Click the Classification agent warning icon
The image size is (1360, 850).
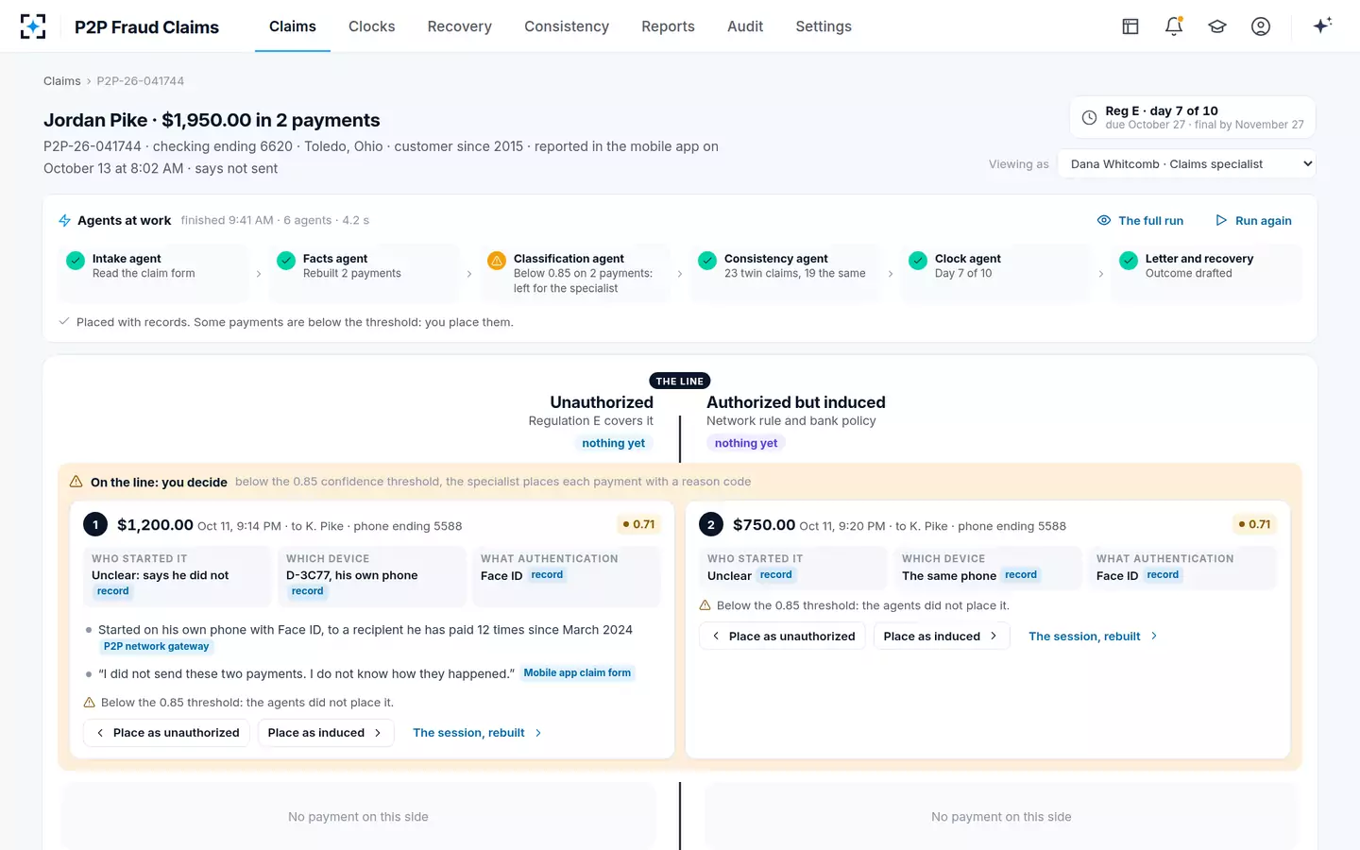pyautogui.click(x=497, y=261)
